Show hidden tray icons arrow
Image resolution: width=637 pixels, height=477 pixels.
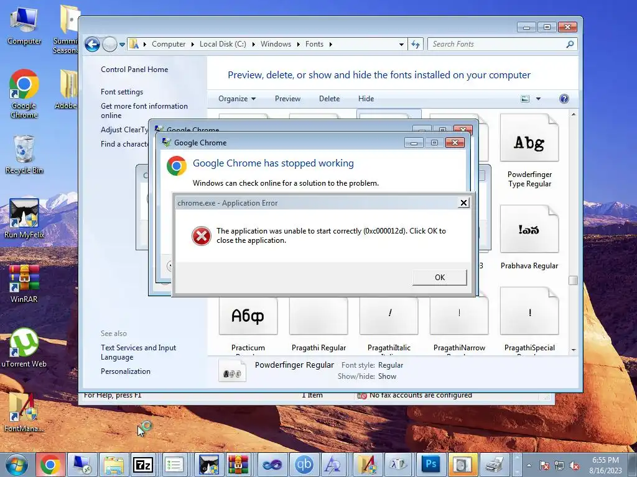pyautogui.click(x=529, y=465)
